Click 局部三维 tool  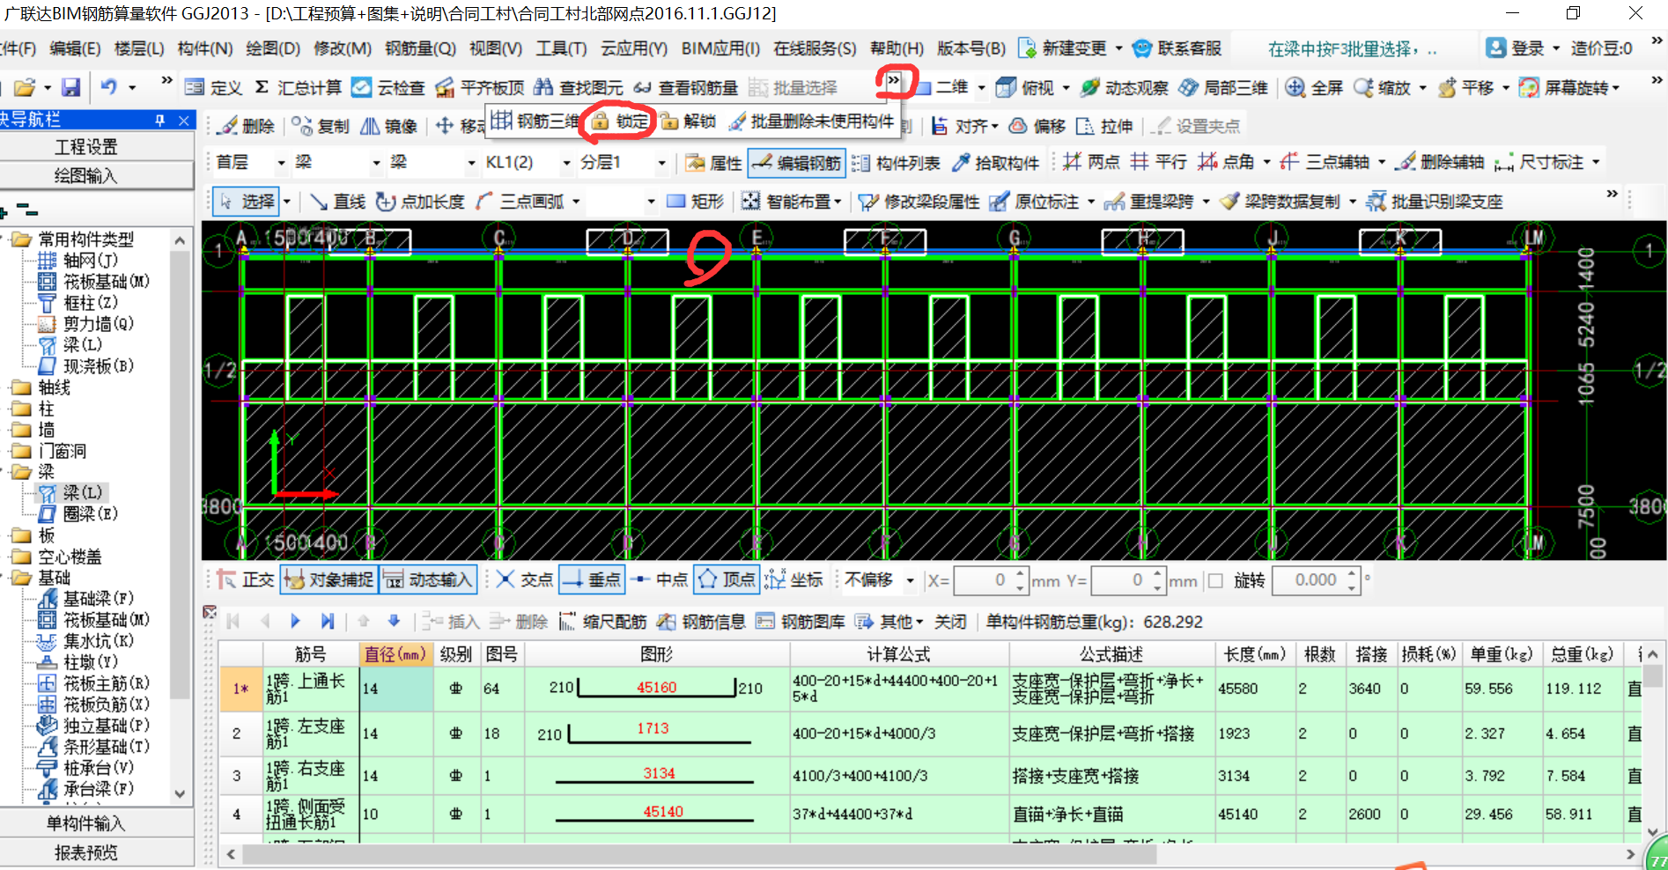pos(1222,87)
